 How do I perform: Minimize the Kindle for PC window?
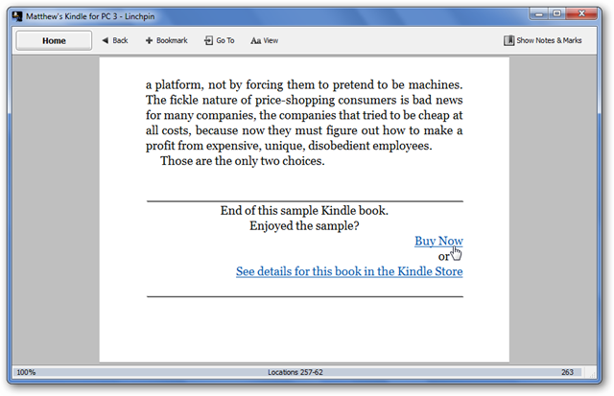coord(539,13)
